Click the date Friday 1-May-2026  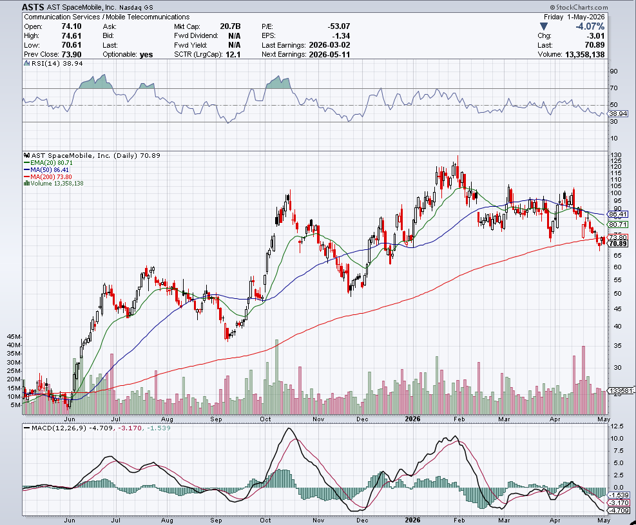[574, 17]
